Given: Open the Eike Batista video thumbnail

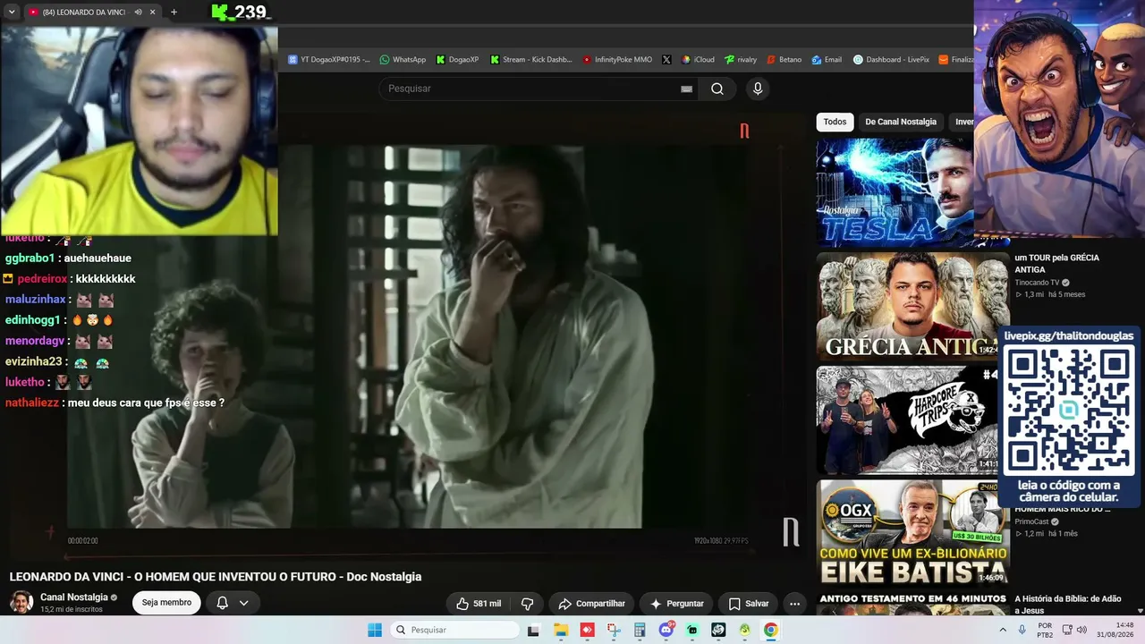Looking at the screenshot, I should click(x=913, y=532).
